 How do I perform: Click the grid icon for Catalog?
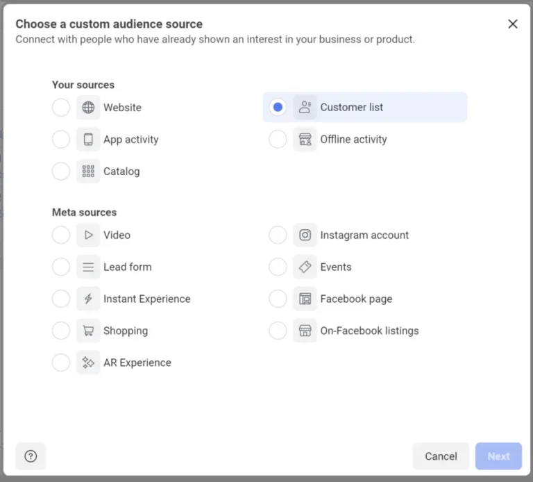(88, 172)
